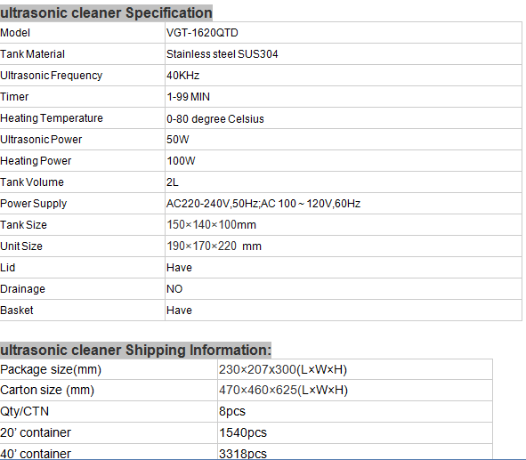Viewport: 526px width, 460px height.
Task: Select the Tank Size 150×140×100mm cell
Action: pyautogui.click(x=344, y=225)
